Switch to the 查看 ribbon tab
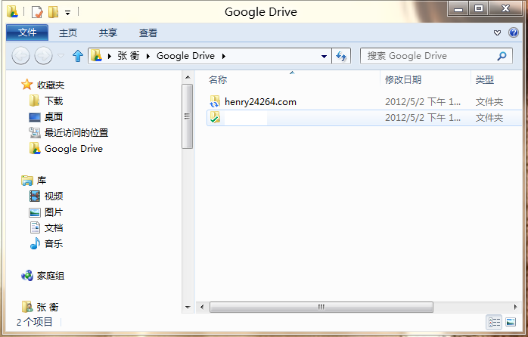 click(x=148, y=33)
